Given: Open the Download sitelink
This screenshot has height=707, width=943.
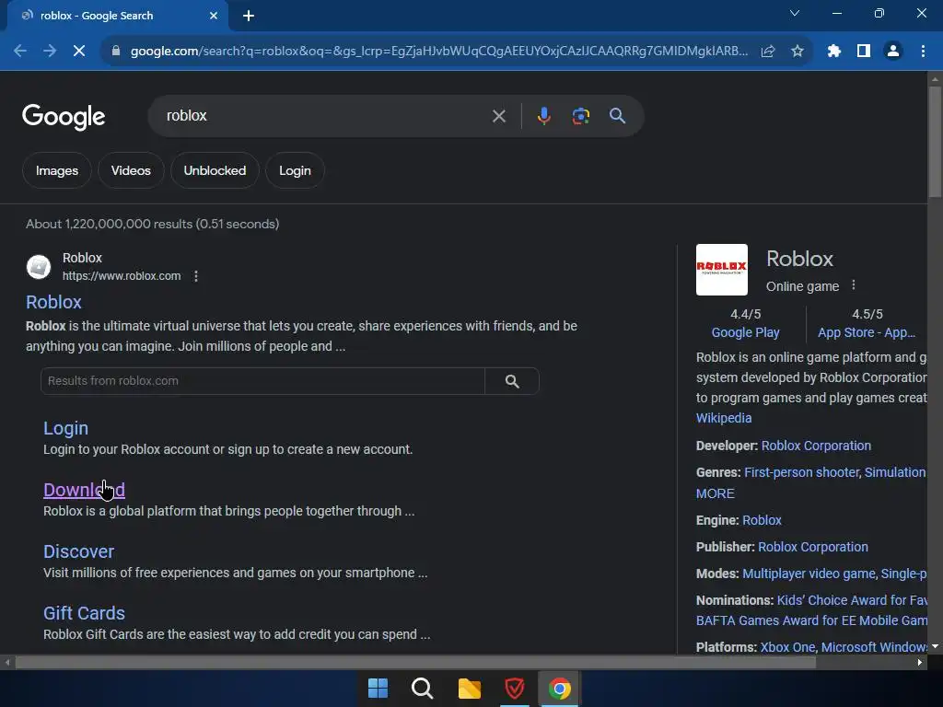Looking at the screenshot, I should (84, 490).
